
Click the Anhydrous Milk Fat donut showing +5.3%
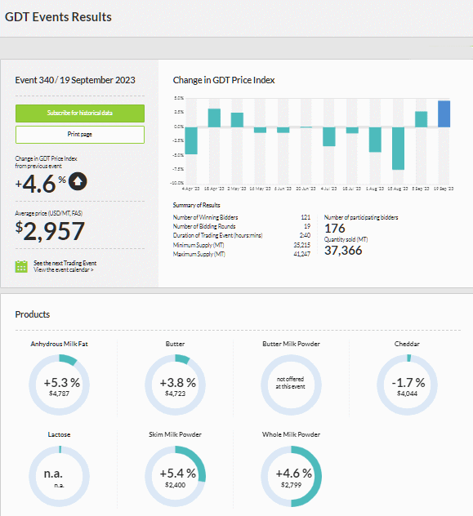[x=60, y=385]
